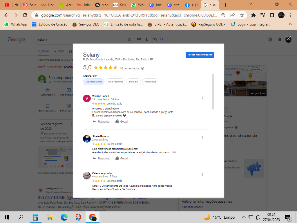Click the Sibele Ramos reviewer name
This screenshot has width=297, height=223.
tap(100, 136)
